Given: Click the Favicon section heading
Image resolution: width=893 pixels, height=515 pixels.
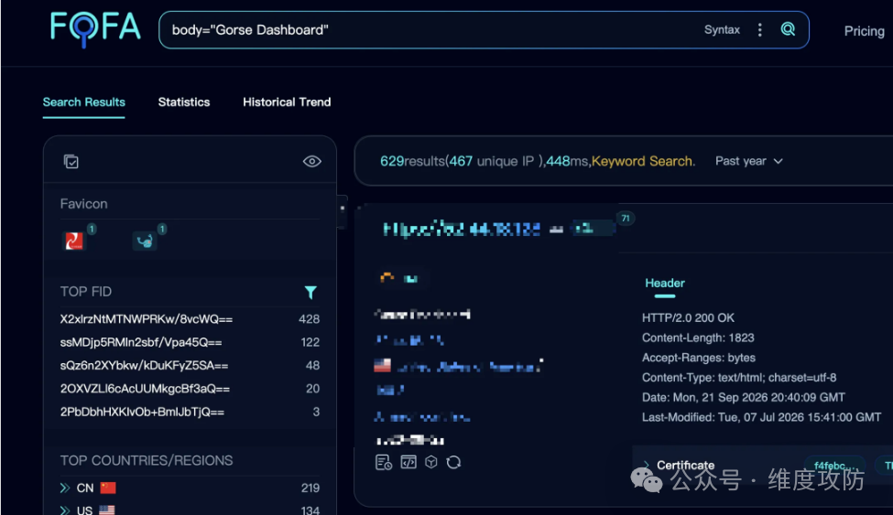Looking at the screenshot, I should (x=83, y=204).
